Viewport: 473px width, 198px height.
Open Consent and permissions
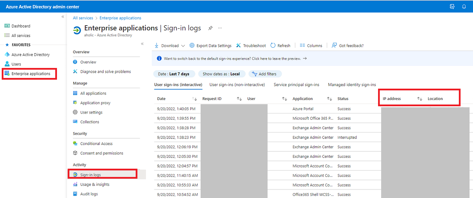click(x=102, y=153)
